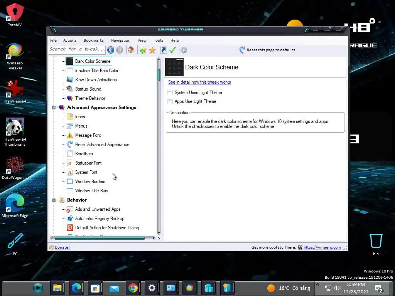Click the Slow Down Animations icon

70,80
